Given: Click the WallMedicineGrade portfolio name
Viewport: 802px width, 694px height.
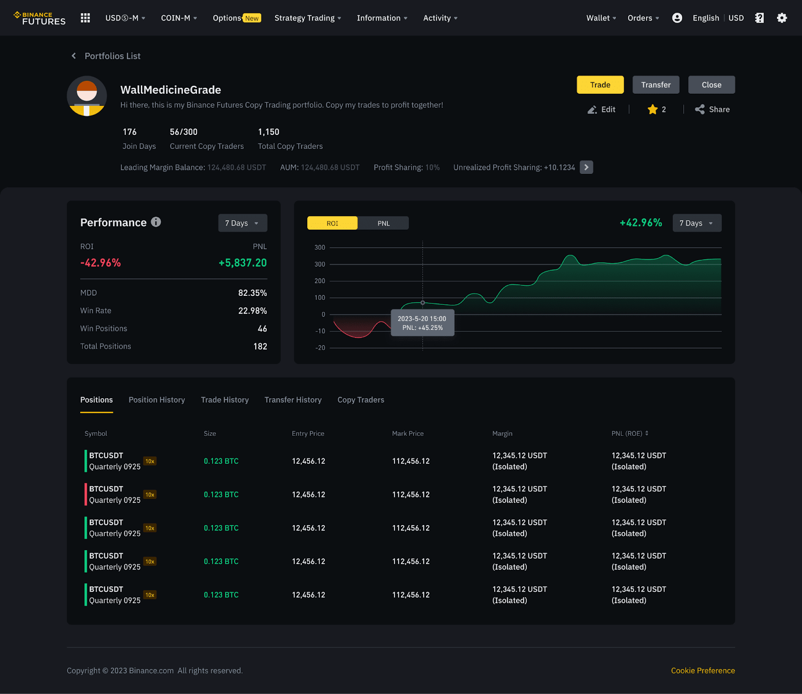Looking at the screenshot, I should tap(171, 90).
